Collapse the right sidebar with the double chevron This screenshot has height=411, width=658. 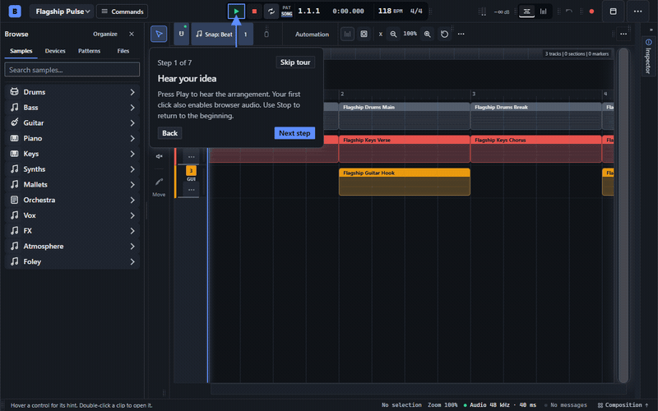651,30
